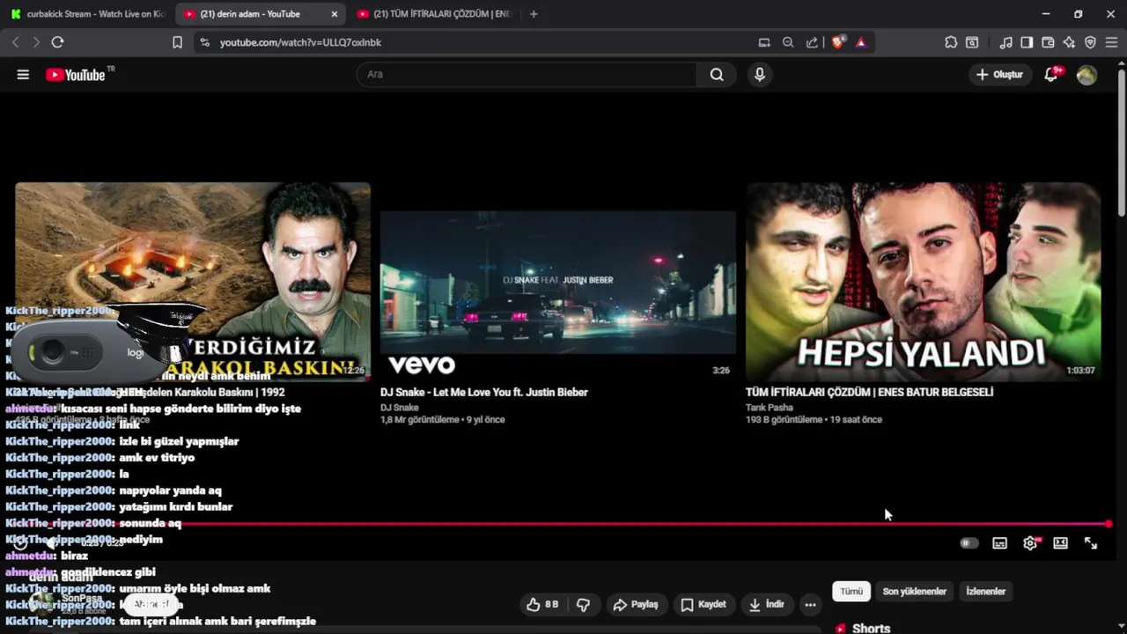Open the video player settings gear
This screenshot has height=634, width=1127.
pos(1030,543)
